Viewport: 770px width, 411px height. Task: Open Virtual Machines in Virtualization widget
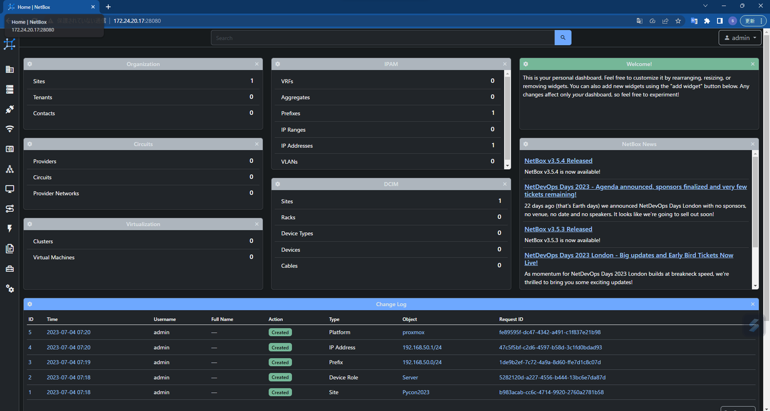point(54,257)
